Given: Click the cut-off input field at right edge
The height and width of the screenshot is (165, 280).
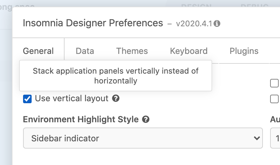Looking at the screenshot, I should [x=275, y=138].
